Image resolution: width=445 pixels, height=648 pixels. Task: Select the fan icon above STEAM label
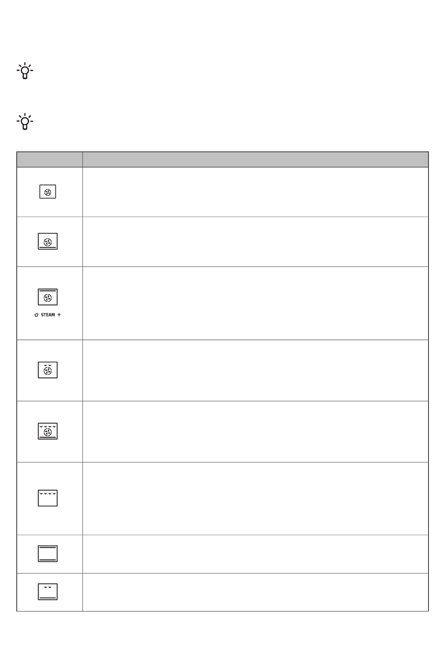48,297
